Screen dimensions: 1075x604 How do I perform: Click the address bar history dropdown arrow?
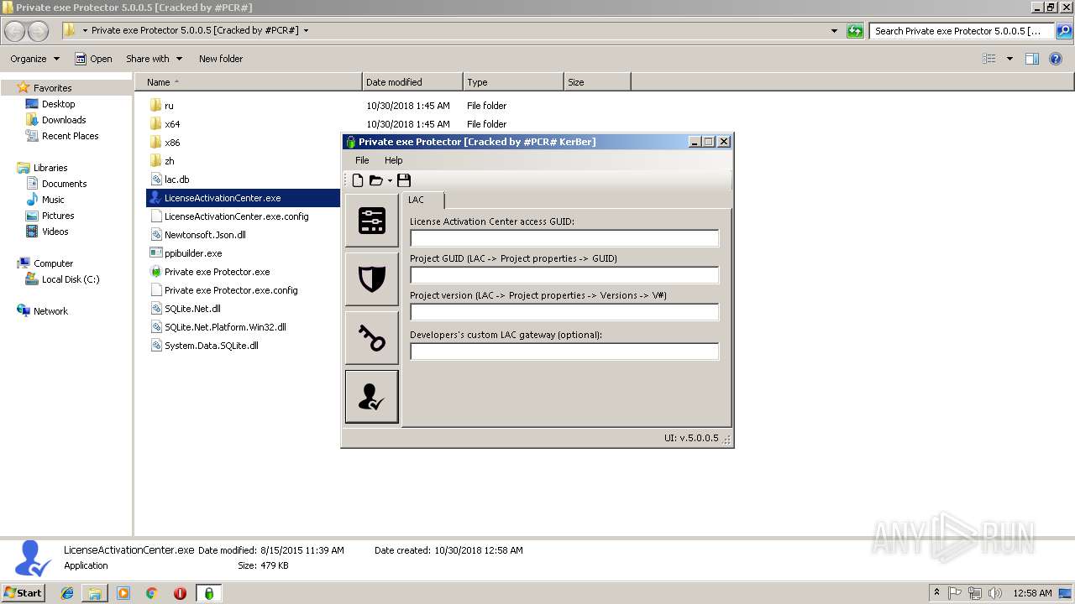click(834, 31)
